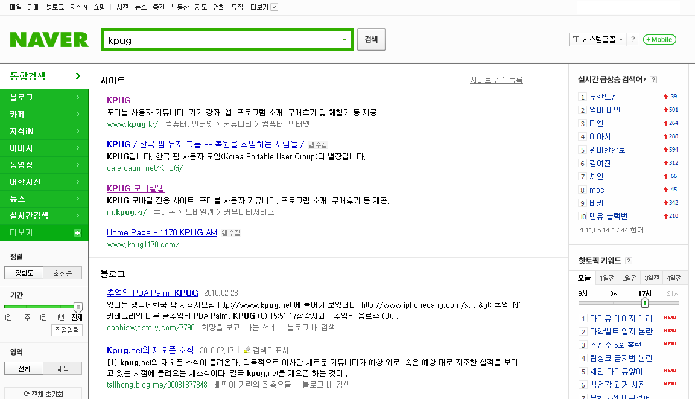The height and width of the screenshot is (399, 695).
Task: Open 뮤직 in the top menu
Action: 237,7
